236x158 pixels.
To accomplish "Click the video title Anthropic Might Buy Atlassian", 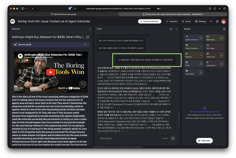I will (x=53, y=55).
